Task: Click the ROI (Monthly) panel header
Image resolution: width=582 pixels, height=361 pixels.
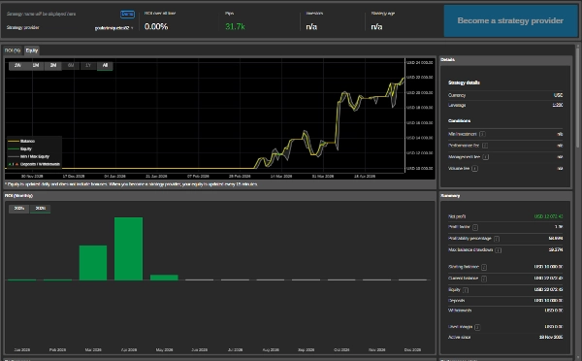Action: 220,196
